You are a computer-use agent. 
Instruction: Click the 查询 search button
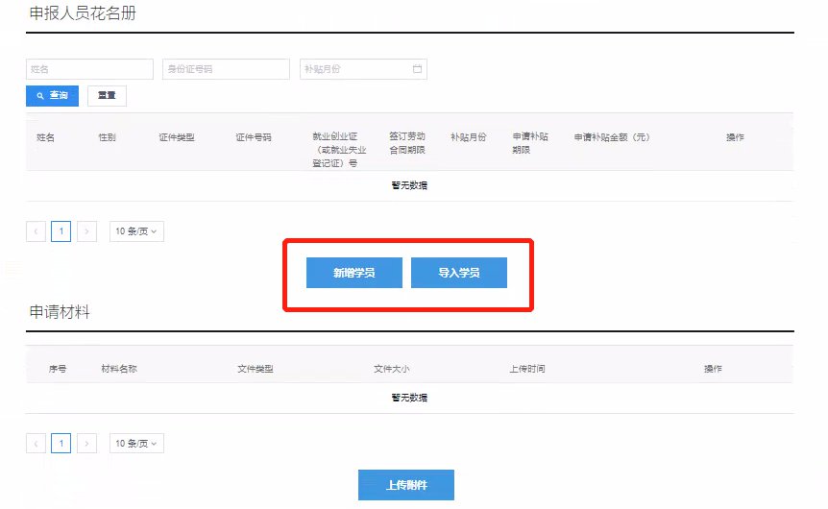pos(52,96)
